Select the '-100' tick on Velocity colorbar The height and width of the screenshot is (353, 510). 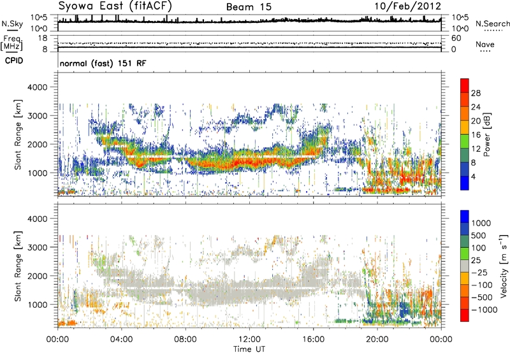tap(481, 285)
